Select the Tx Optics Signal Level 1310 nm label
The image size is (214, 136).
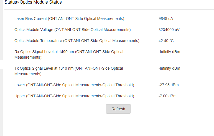pyautogui.click(x=68, y=71)
